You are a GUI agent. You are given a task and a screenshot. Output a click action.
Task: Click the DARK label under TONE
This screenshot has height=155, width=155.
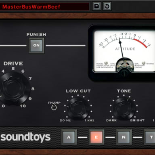(x=111, y=120)
